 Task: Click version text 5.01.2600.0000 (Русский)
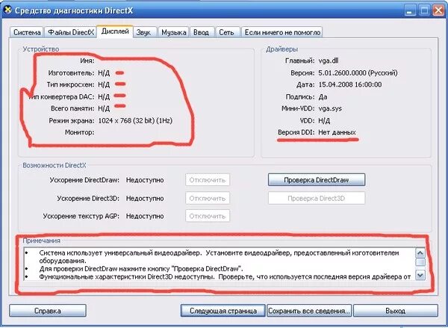[x=358, y=73]
